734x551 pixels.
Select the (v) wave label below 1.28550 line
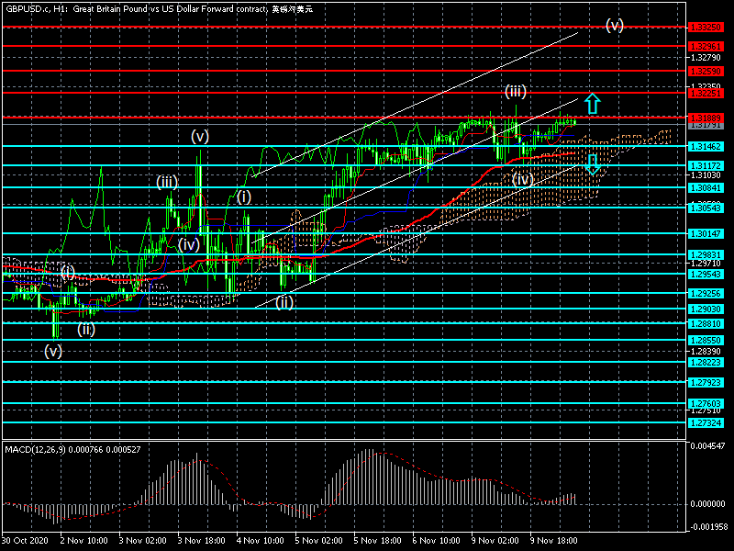tap(53, 351)
